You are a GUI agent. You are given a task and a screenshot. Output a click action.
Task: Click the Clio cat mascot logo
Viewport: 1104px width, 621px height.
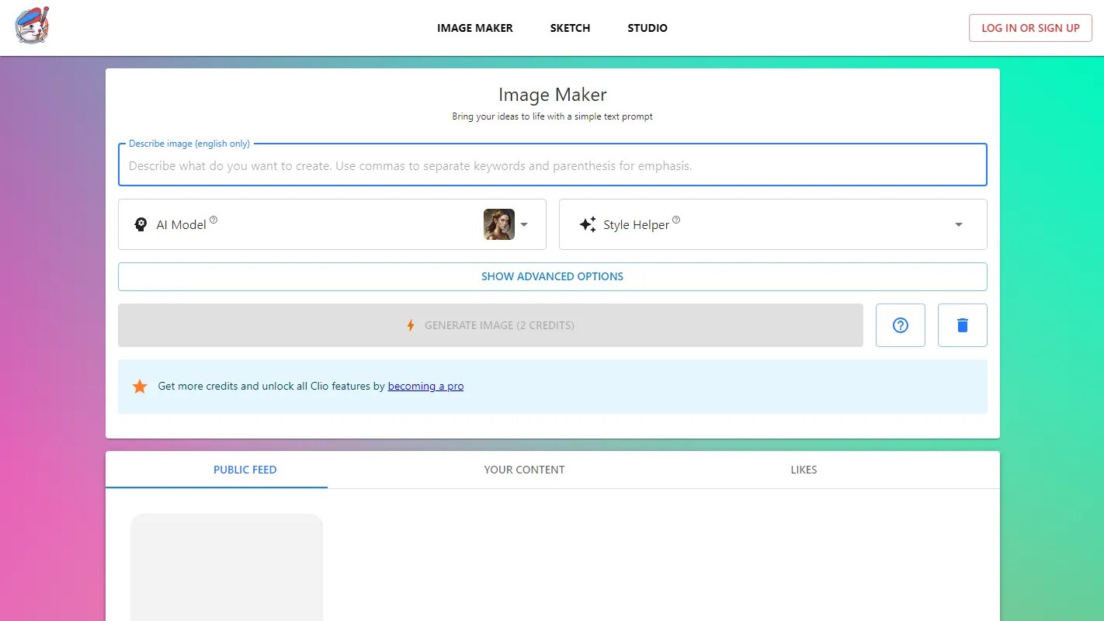coord(32,25)
